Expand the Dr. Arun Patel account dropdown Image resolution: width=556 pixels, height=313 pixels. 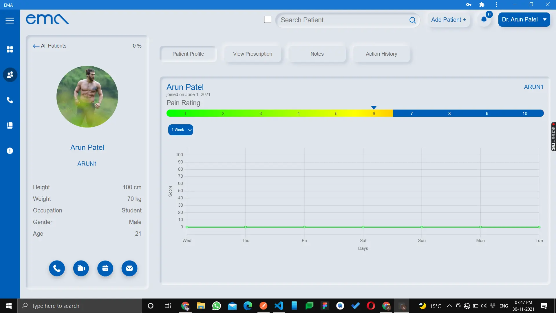point(524,19)
